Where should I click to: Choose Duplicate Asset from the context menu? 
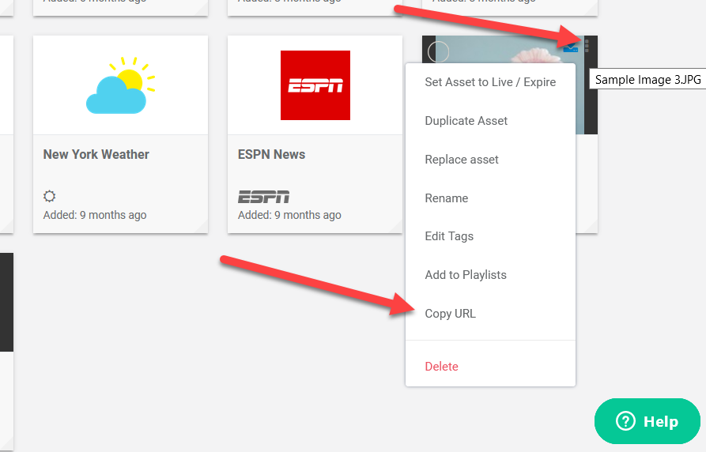point(466,121)
